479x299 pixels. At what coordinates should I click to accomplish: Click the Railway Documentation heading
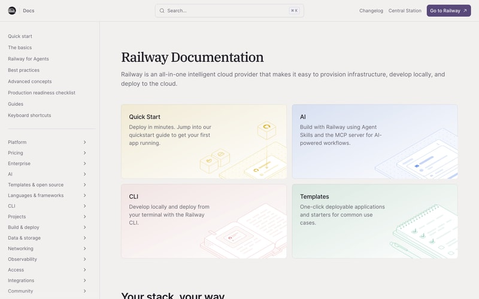192,57
